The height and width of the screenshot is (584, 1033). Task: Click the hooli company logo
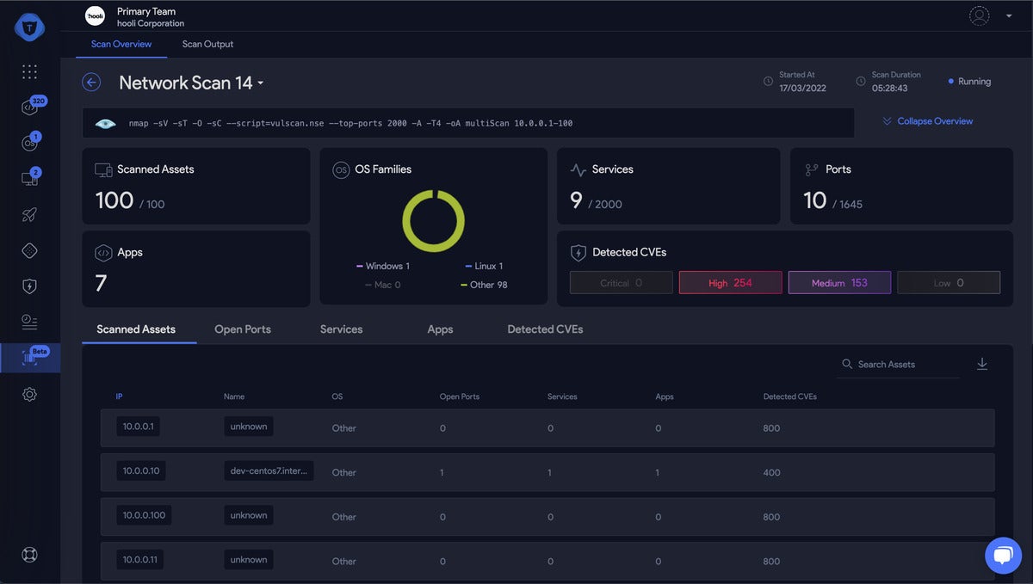coord(95,16)
